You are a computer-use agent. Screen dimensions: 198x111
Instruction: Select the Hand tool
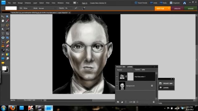[x=3, y=21]
